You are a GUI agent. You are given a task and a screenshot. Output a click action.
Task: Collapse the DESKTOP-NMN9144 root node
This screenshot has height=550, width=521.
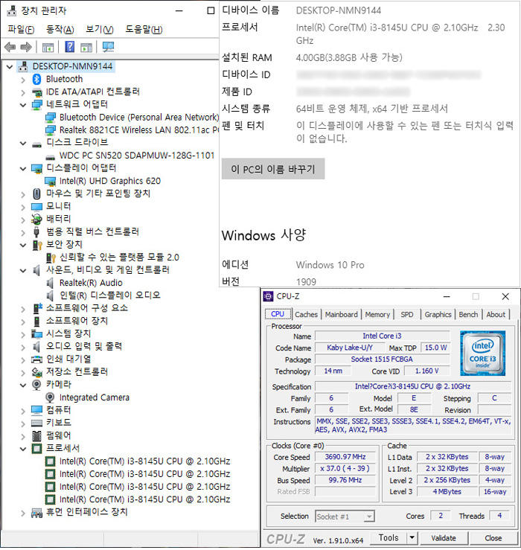tap(10, 67)
